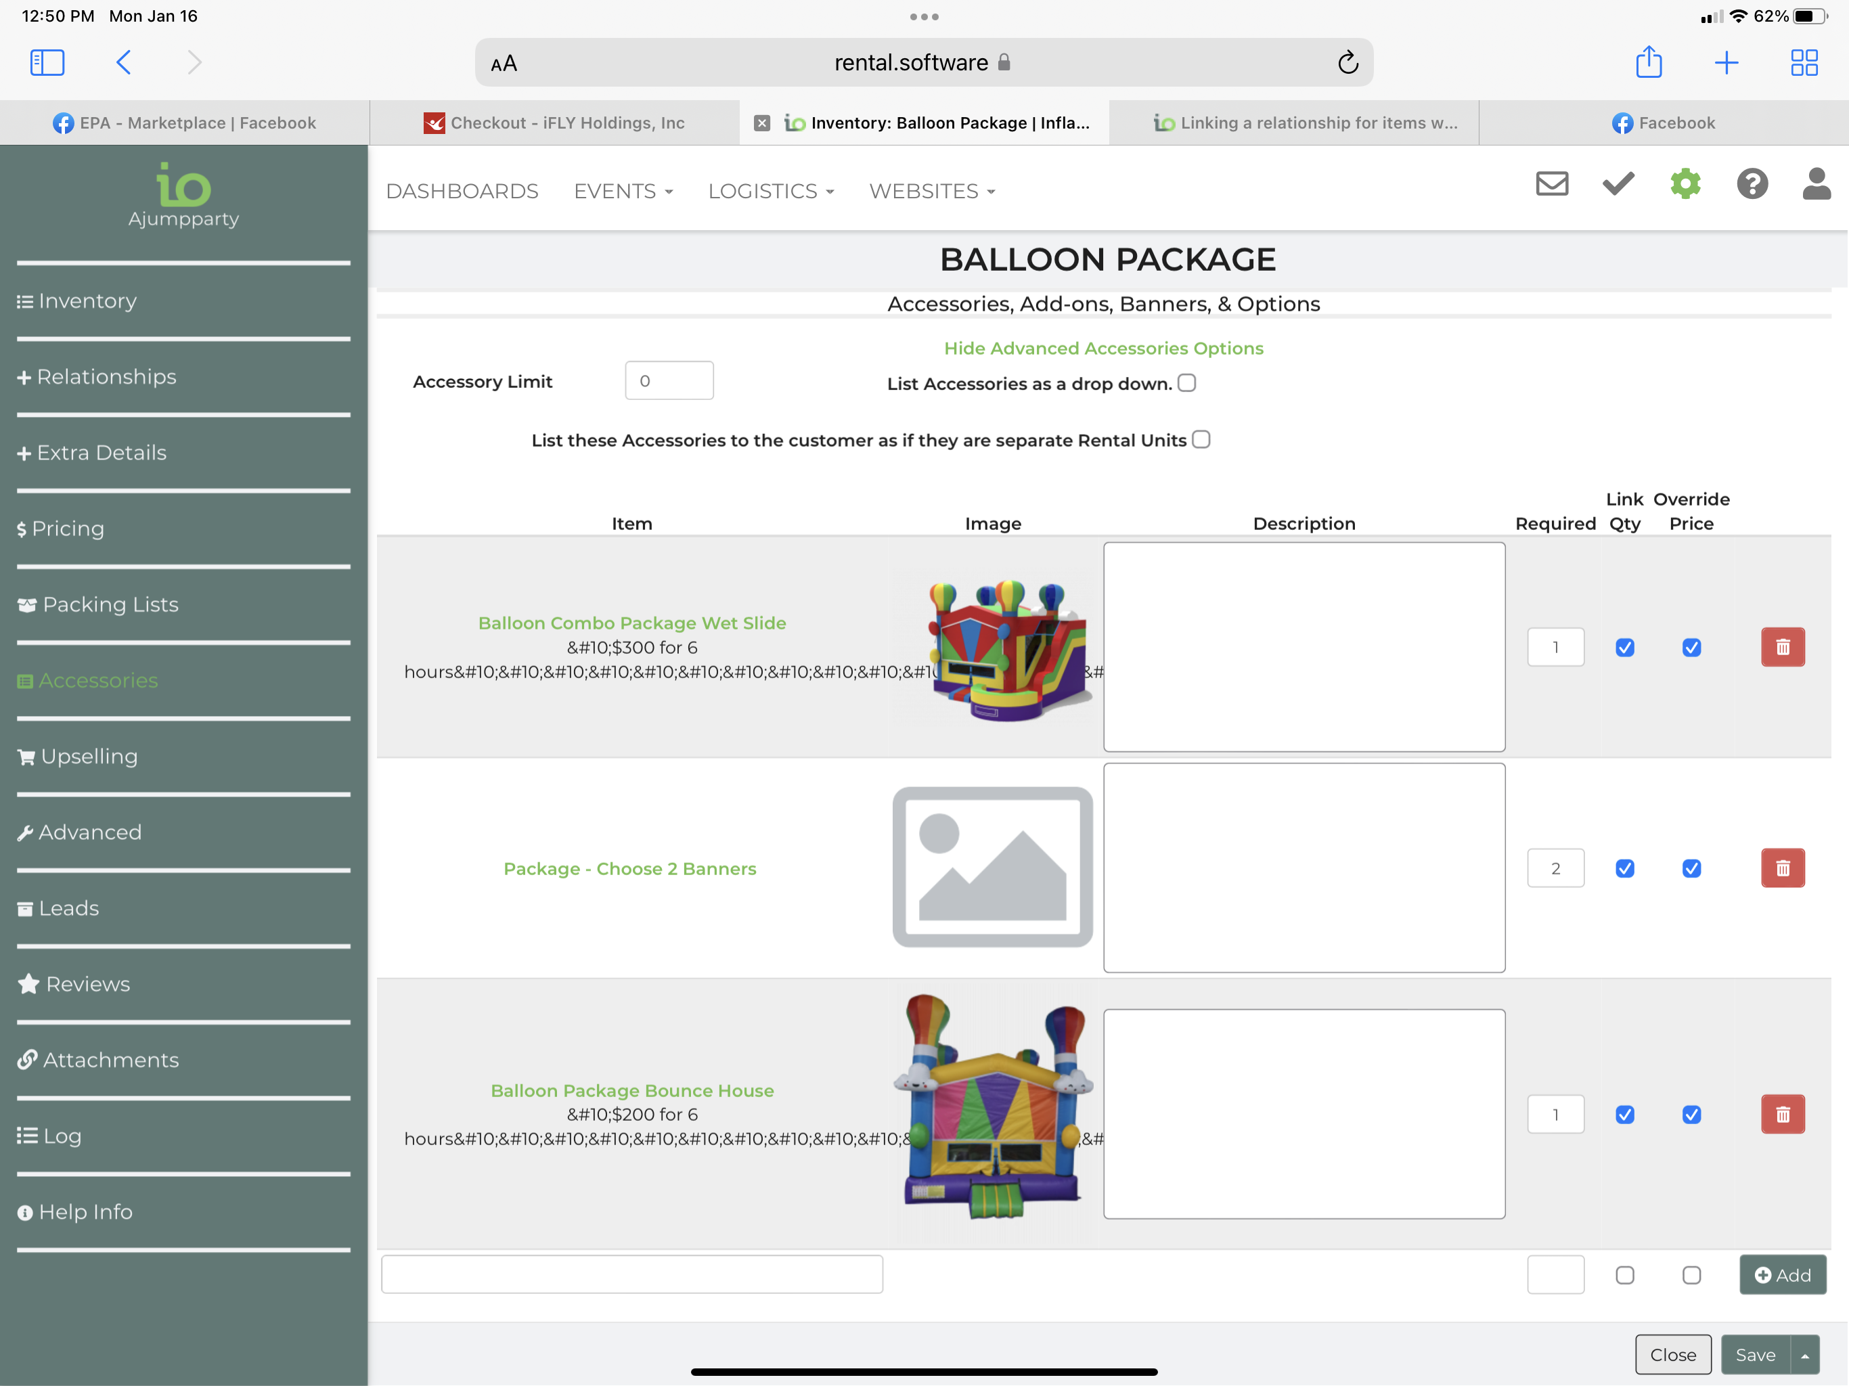Open the mail envelope icon in header

(1551, 184)
